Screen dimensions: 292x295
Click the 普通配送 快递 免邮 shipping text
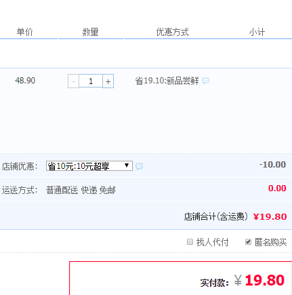pyautogui.click(x=81, y=190)
